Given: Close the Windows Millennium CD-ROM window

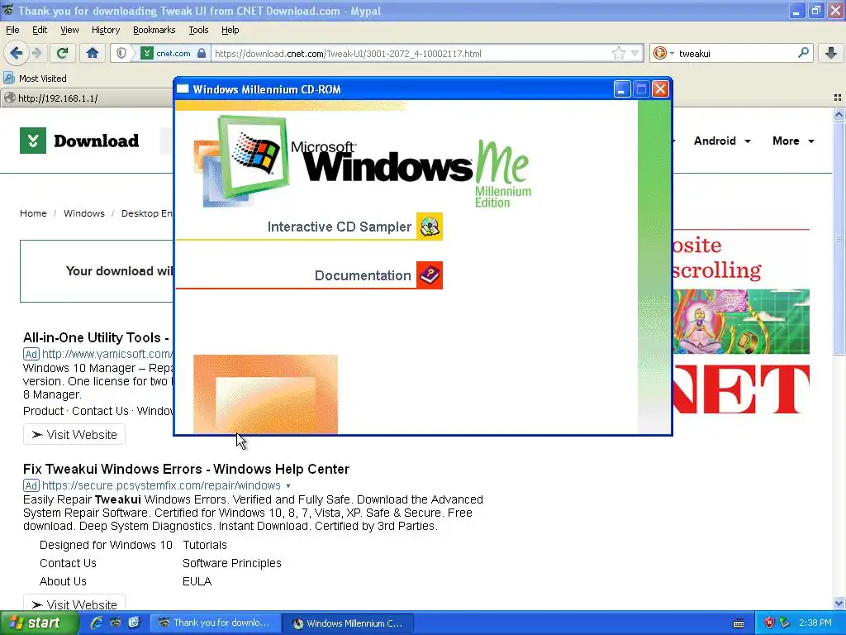Looking at the screenshot, I should 660,89.
